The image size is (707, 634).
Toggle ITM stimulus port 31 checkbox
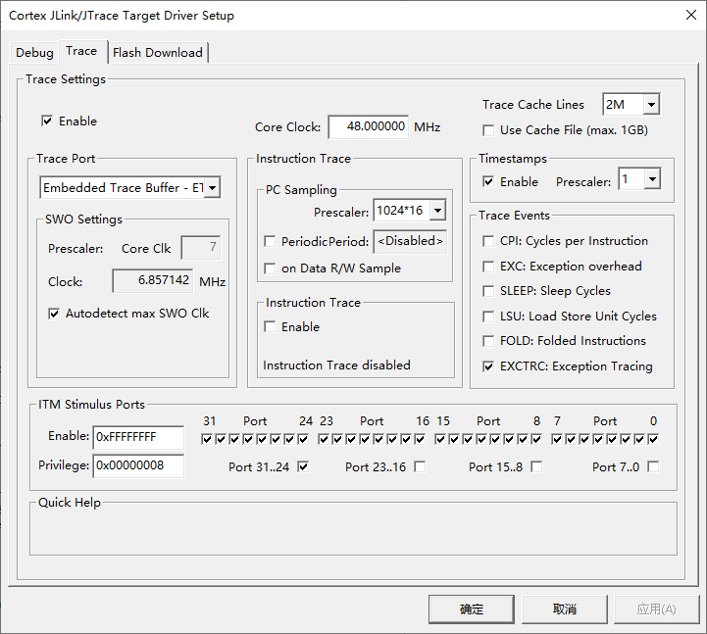(207, 439)
